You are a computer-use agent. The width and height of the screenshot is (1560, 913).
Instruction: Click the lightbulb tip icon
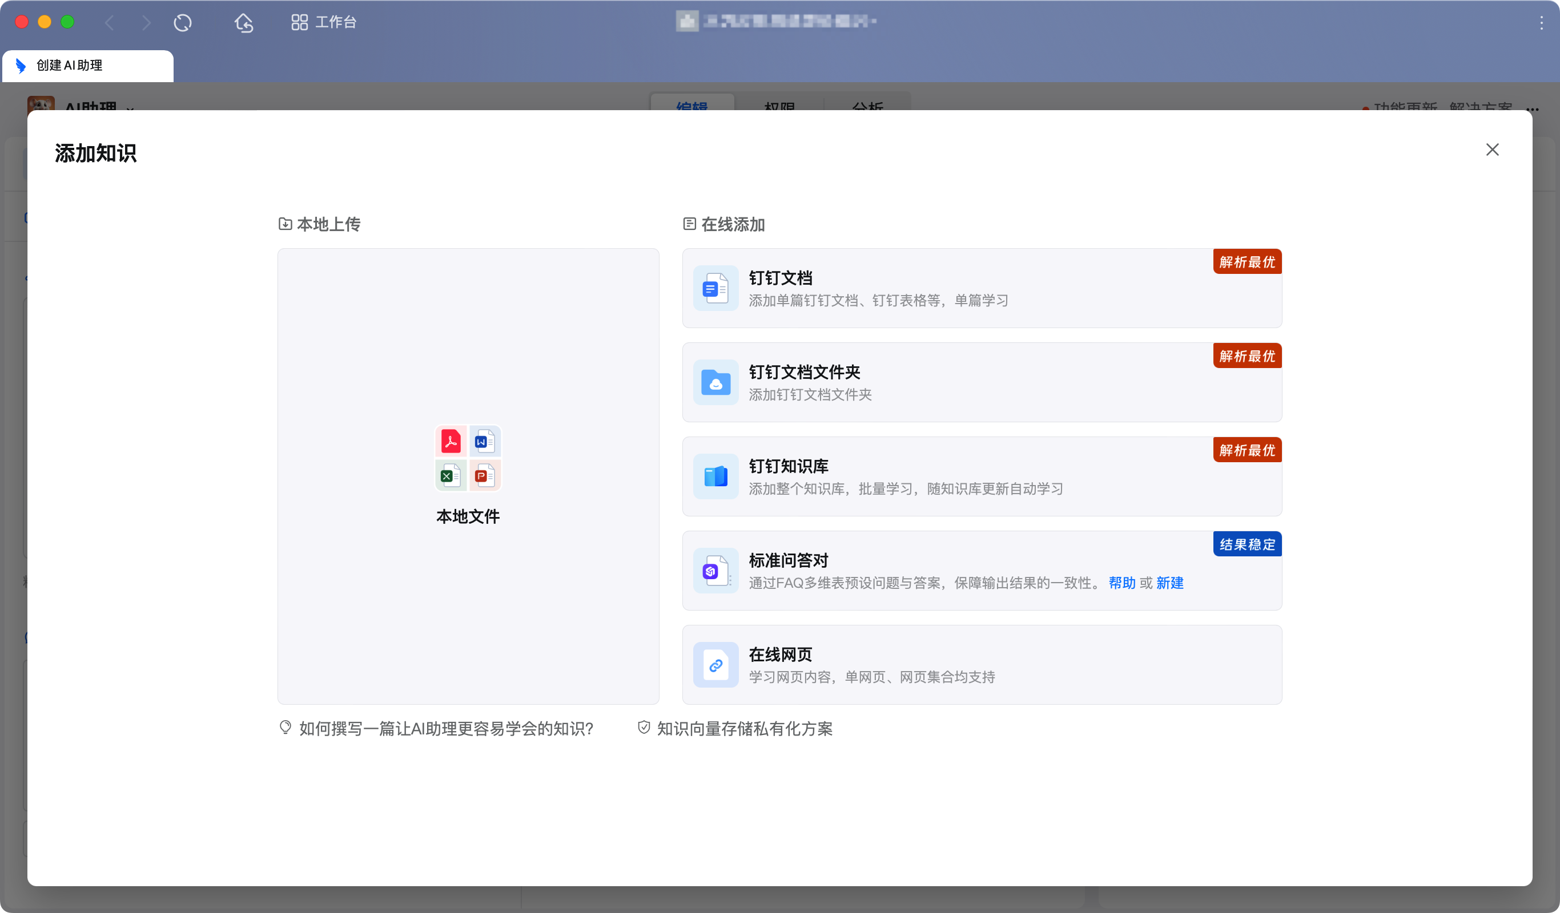(x=286, y=728)
